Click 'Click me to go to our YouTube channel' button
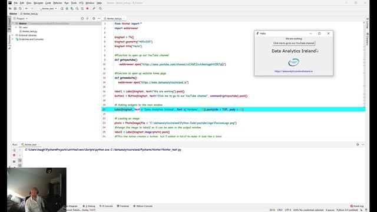Viewport: 377px width, 212px height. (293, 43)
